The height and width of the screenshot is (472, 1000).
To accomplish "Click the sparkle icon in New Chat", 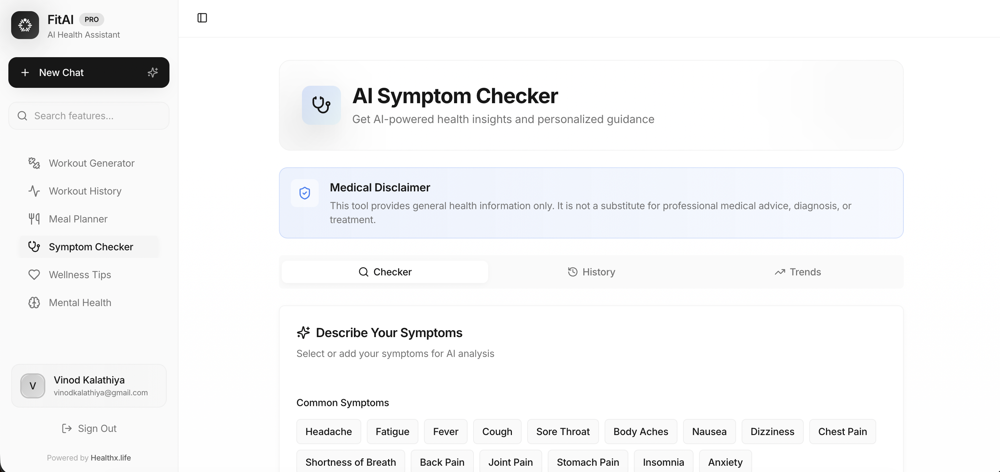I will pos(153,73).
